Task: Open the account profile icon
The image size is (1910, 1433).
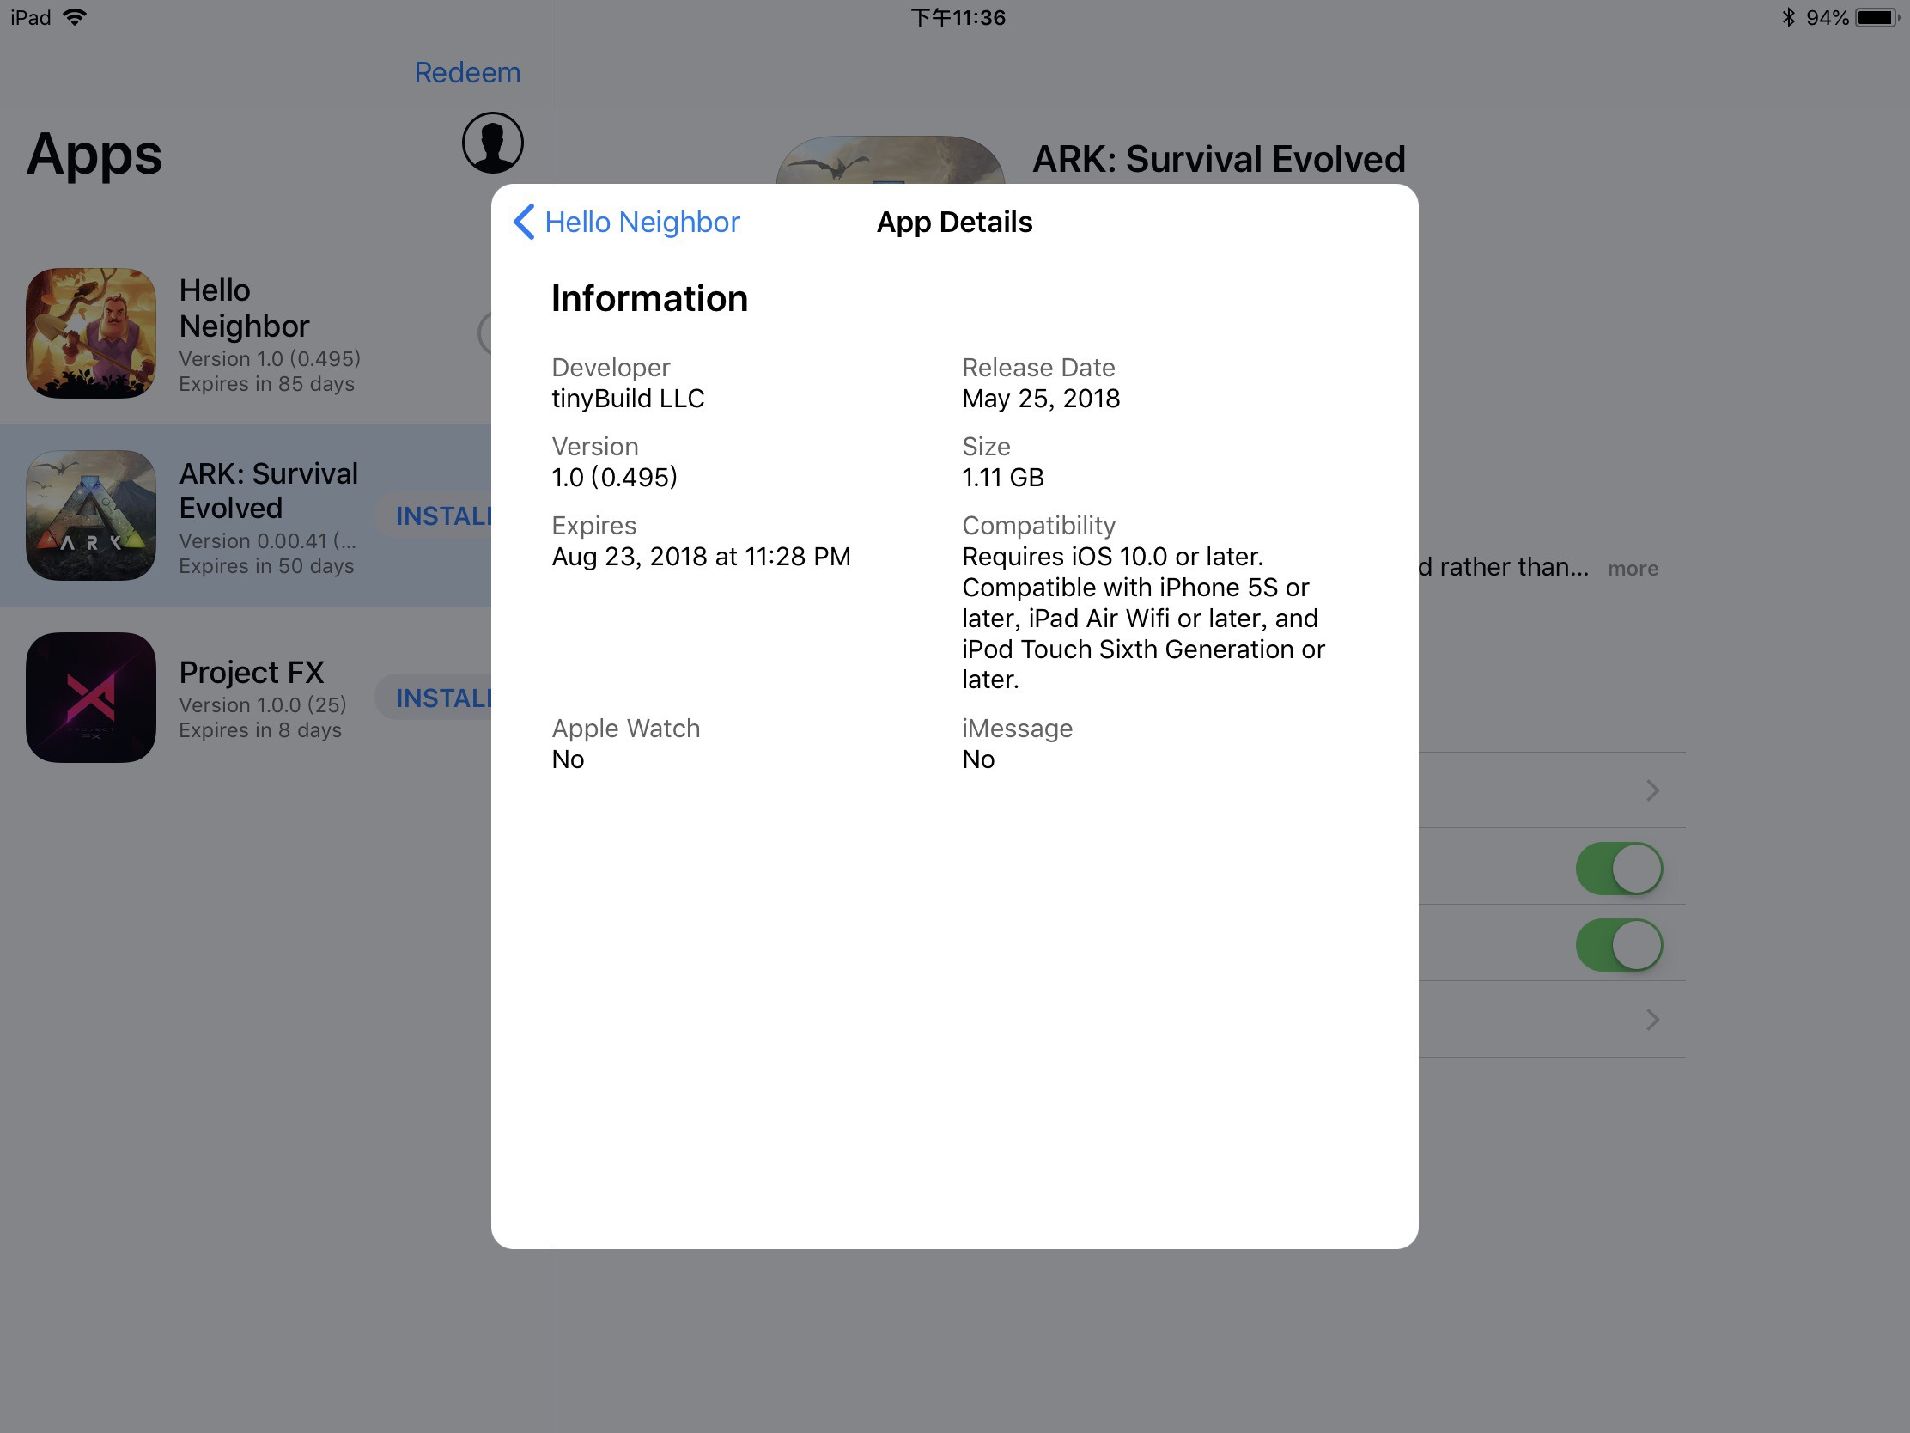Action: [492, 143]
